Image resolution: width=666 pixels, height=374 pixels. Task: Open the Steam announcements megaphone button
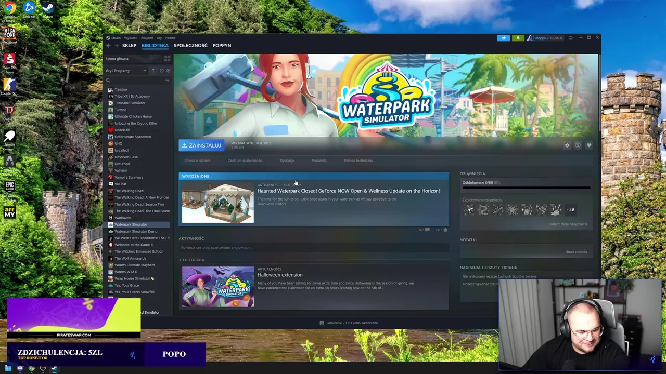coord(504,38)
